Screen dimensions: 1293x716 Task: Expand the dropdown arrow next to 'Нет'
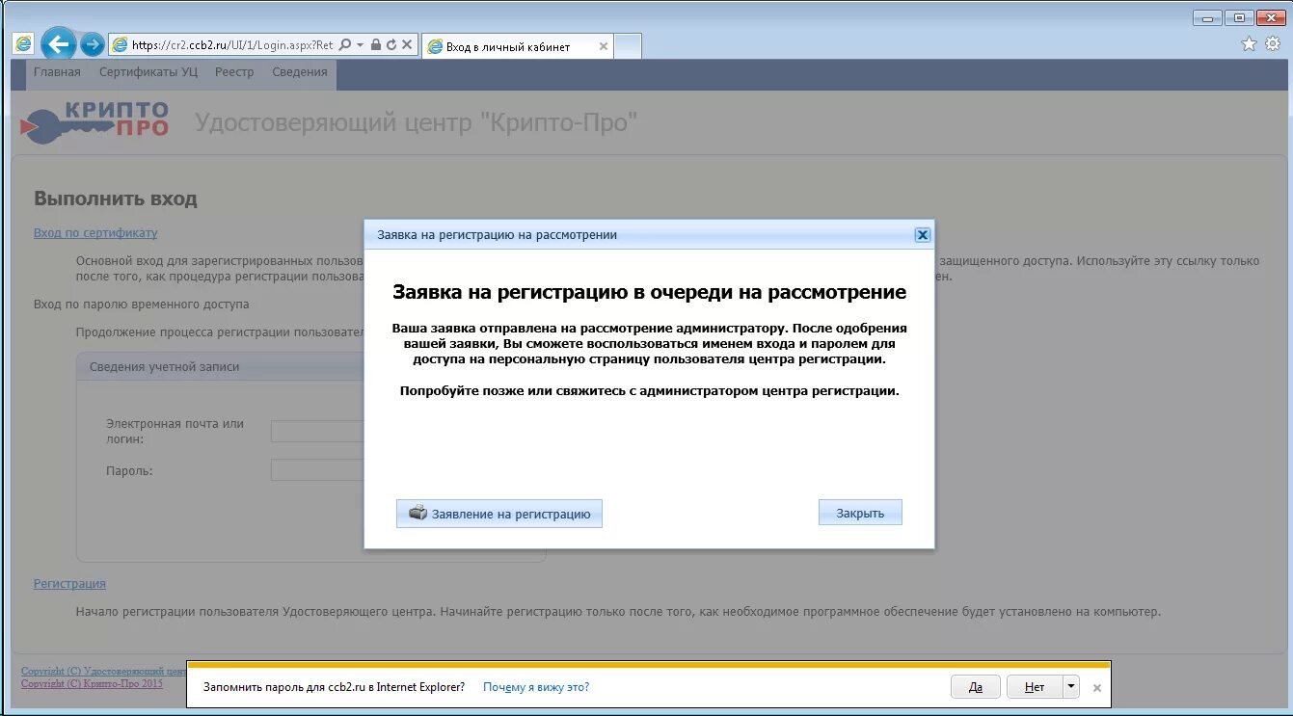1071,687
